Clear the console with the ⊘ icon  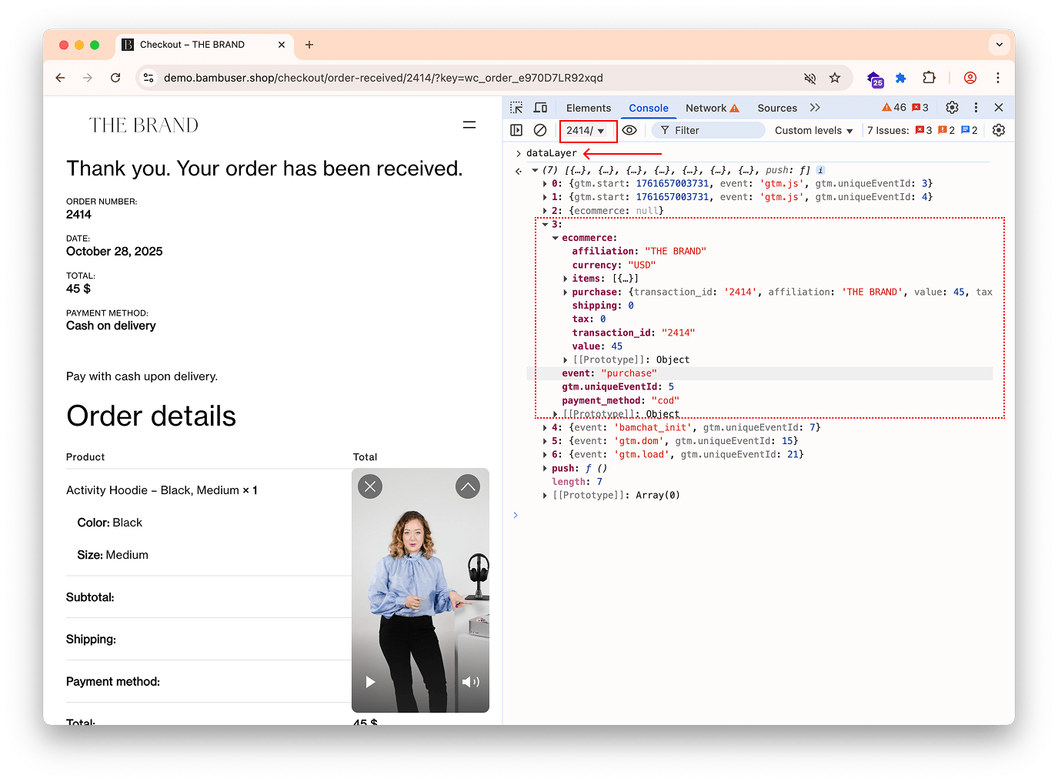point(539,129)
